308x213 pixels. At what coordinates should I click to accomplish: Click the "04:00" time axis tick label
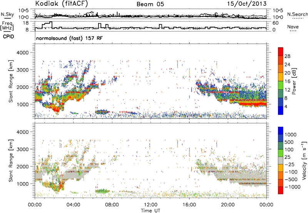(74, 205)
